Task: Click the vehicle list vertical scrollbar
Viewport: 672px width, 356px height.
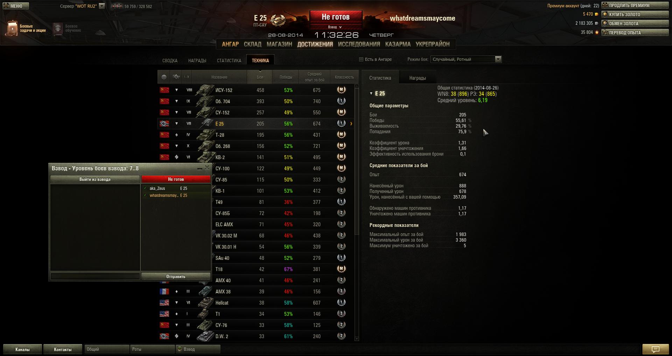Action: [x=357, y=161]
